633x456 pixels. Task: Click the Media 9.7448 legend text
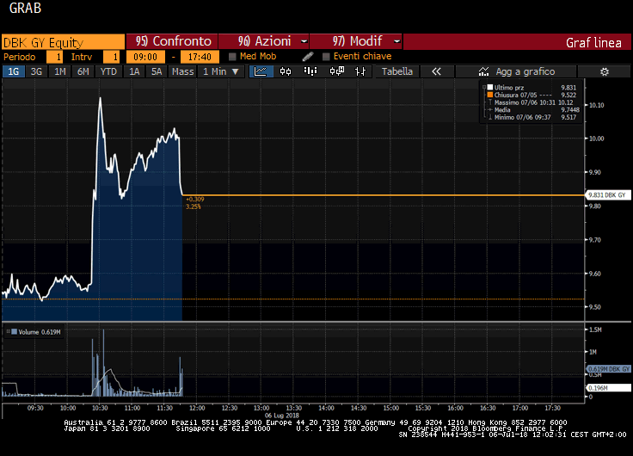537,110
